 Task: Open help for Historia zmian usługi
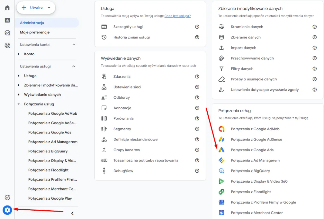click(197, 37)
